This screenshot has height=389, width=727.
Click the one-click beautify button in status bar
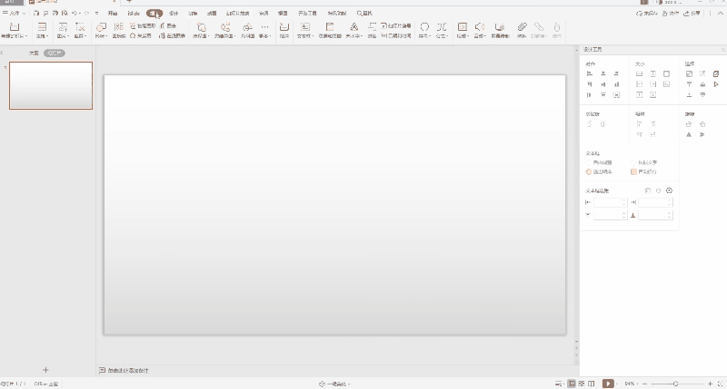point(334,384)
